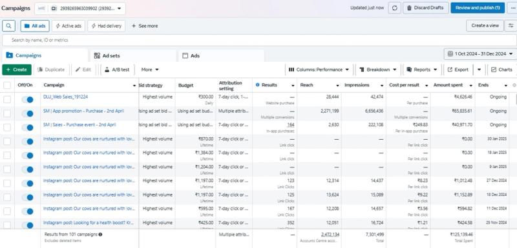Image resolution: width=517 pixels, height=248 pixels.
Task: Toggle SM Sales Purchase event campaign switch
Action: [27, 127]
